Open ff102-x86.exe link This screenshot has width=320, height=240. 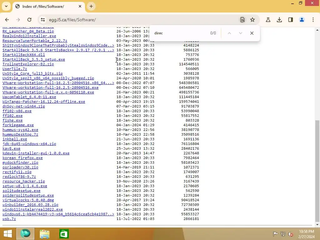pos(17,111)
